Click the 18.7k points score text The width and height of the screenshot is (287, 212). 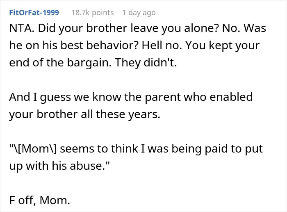click(93, 13)
